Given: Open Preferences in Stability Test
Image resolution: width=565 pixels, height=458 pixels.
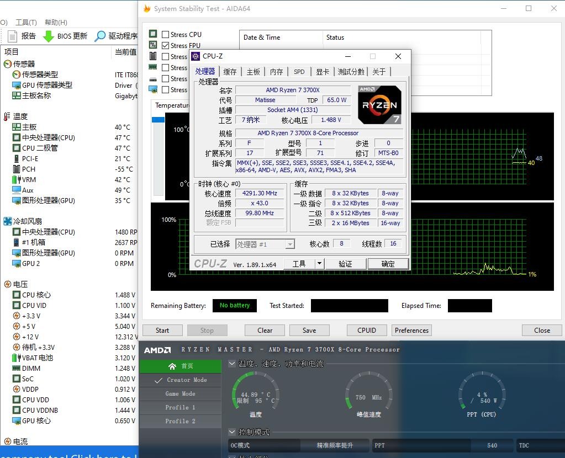Looking at the screenshot, I should [411, 330].
